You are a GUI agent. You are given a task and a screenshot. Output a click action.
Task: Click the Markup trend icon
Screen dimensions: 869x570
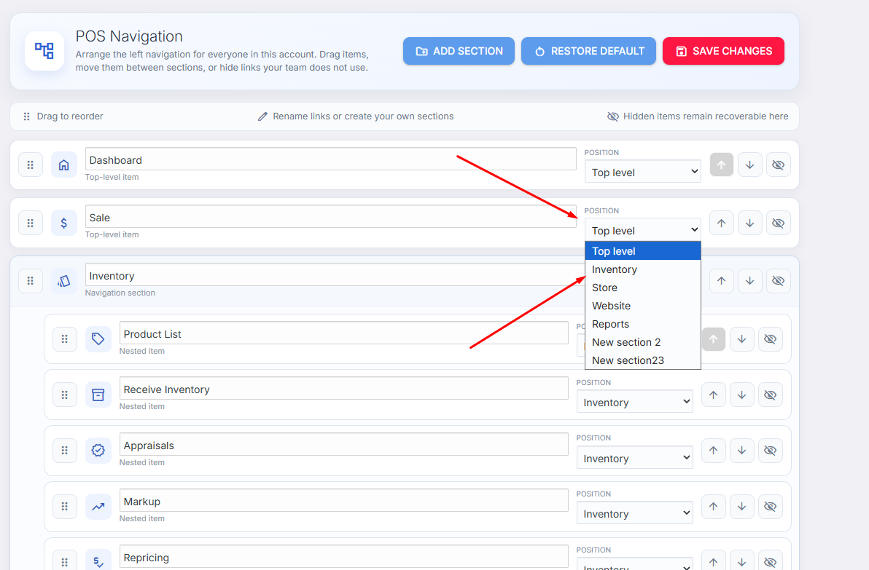click(x=98, y=507)
